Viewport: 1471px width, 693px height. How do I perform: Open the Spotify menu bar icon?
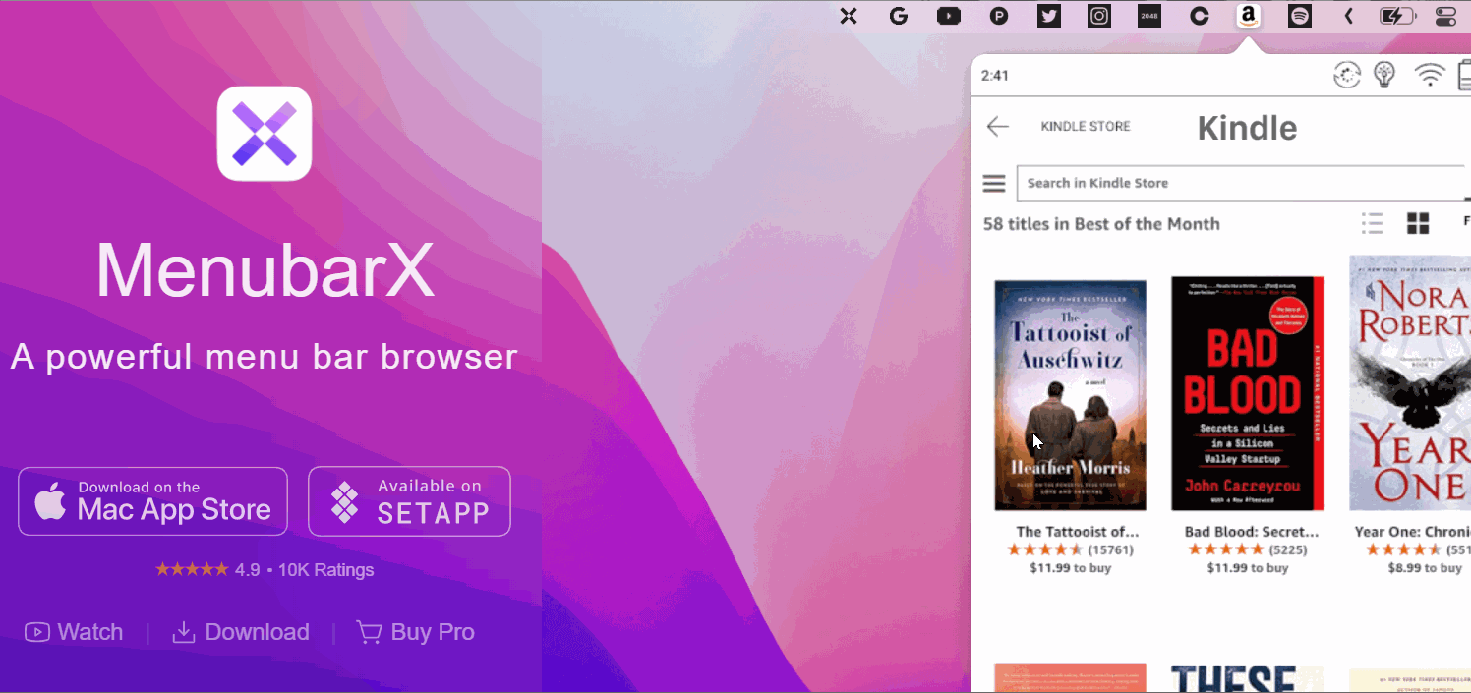(x=1299, y=16)
